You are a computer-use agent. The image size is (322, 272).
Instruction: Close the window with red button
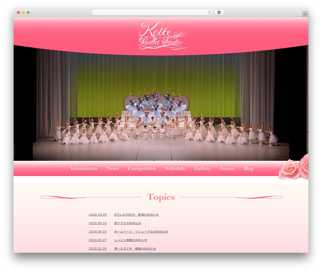18,13
